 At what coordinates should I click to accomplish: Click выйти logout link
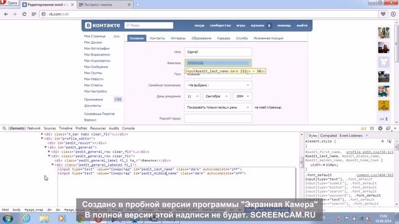point(302,26)
